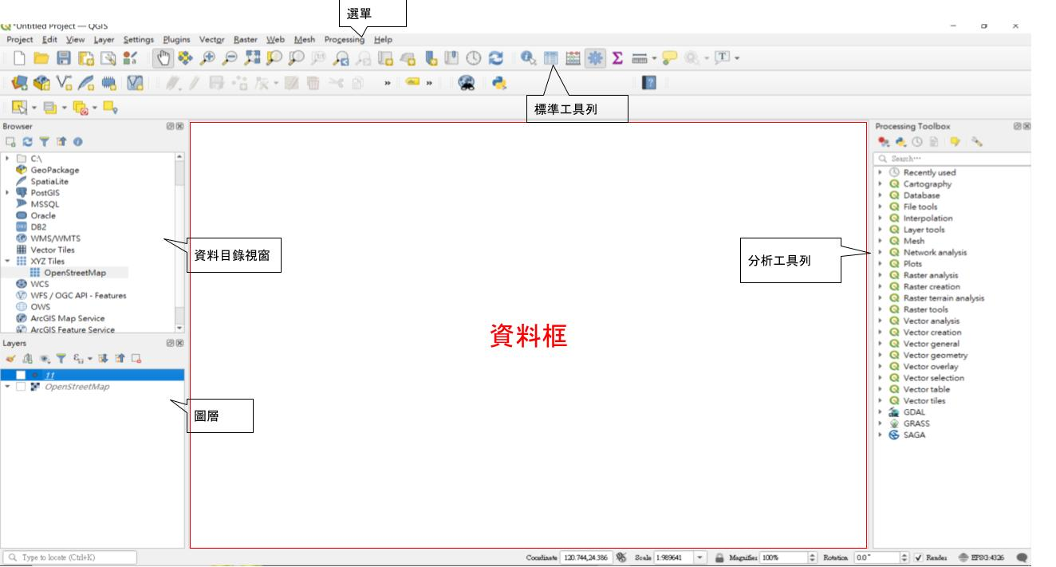This screenshot has height=567, width=1056.
Task: Expand the Vector analysis tree item
Action: click(880, 320)
